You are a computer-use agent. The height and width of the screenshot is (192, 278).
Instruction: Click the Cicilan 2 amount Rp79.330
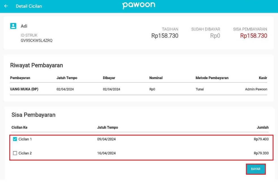coord(261,153)
